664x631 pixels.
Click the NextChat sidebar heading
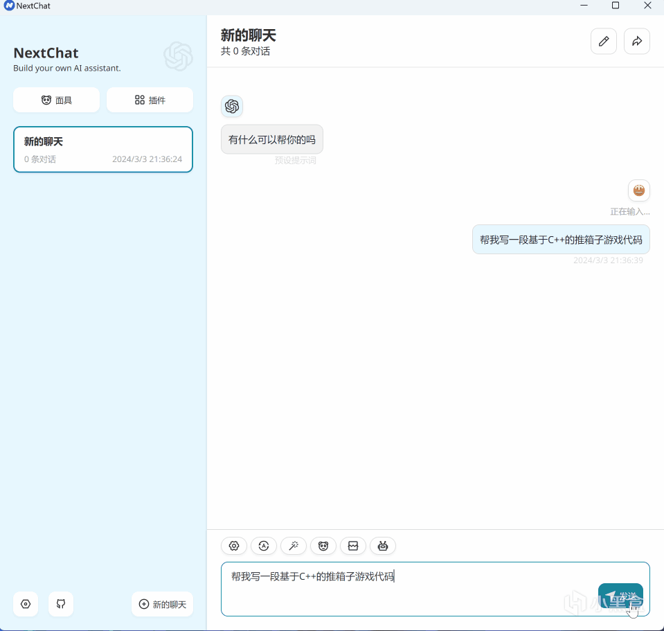coord(46,53)
